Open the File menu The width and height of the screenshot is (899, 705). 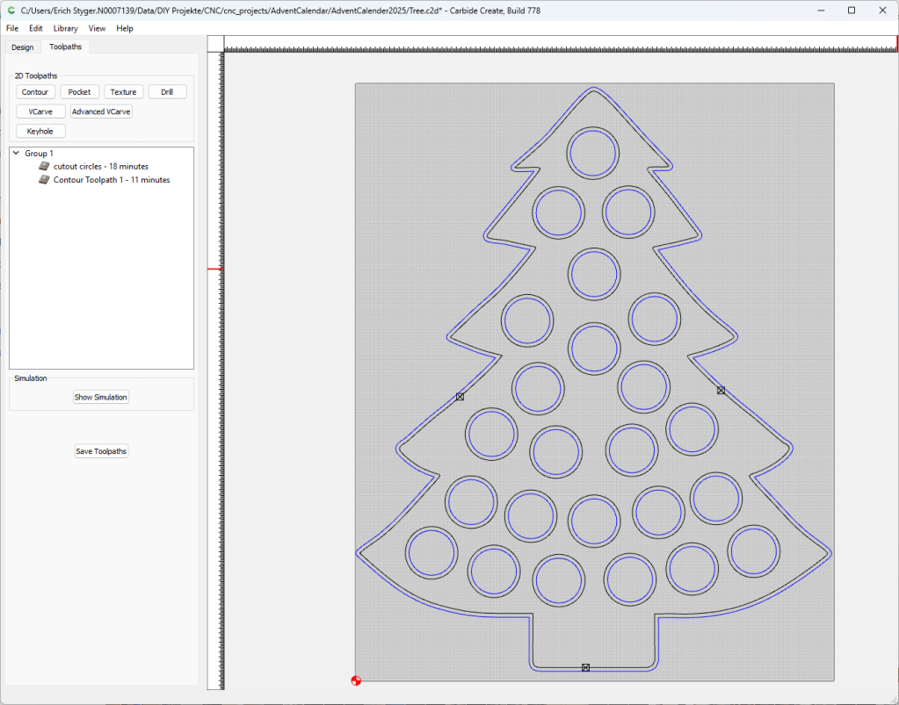(12, 28)
